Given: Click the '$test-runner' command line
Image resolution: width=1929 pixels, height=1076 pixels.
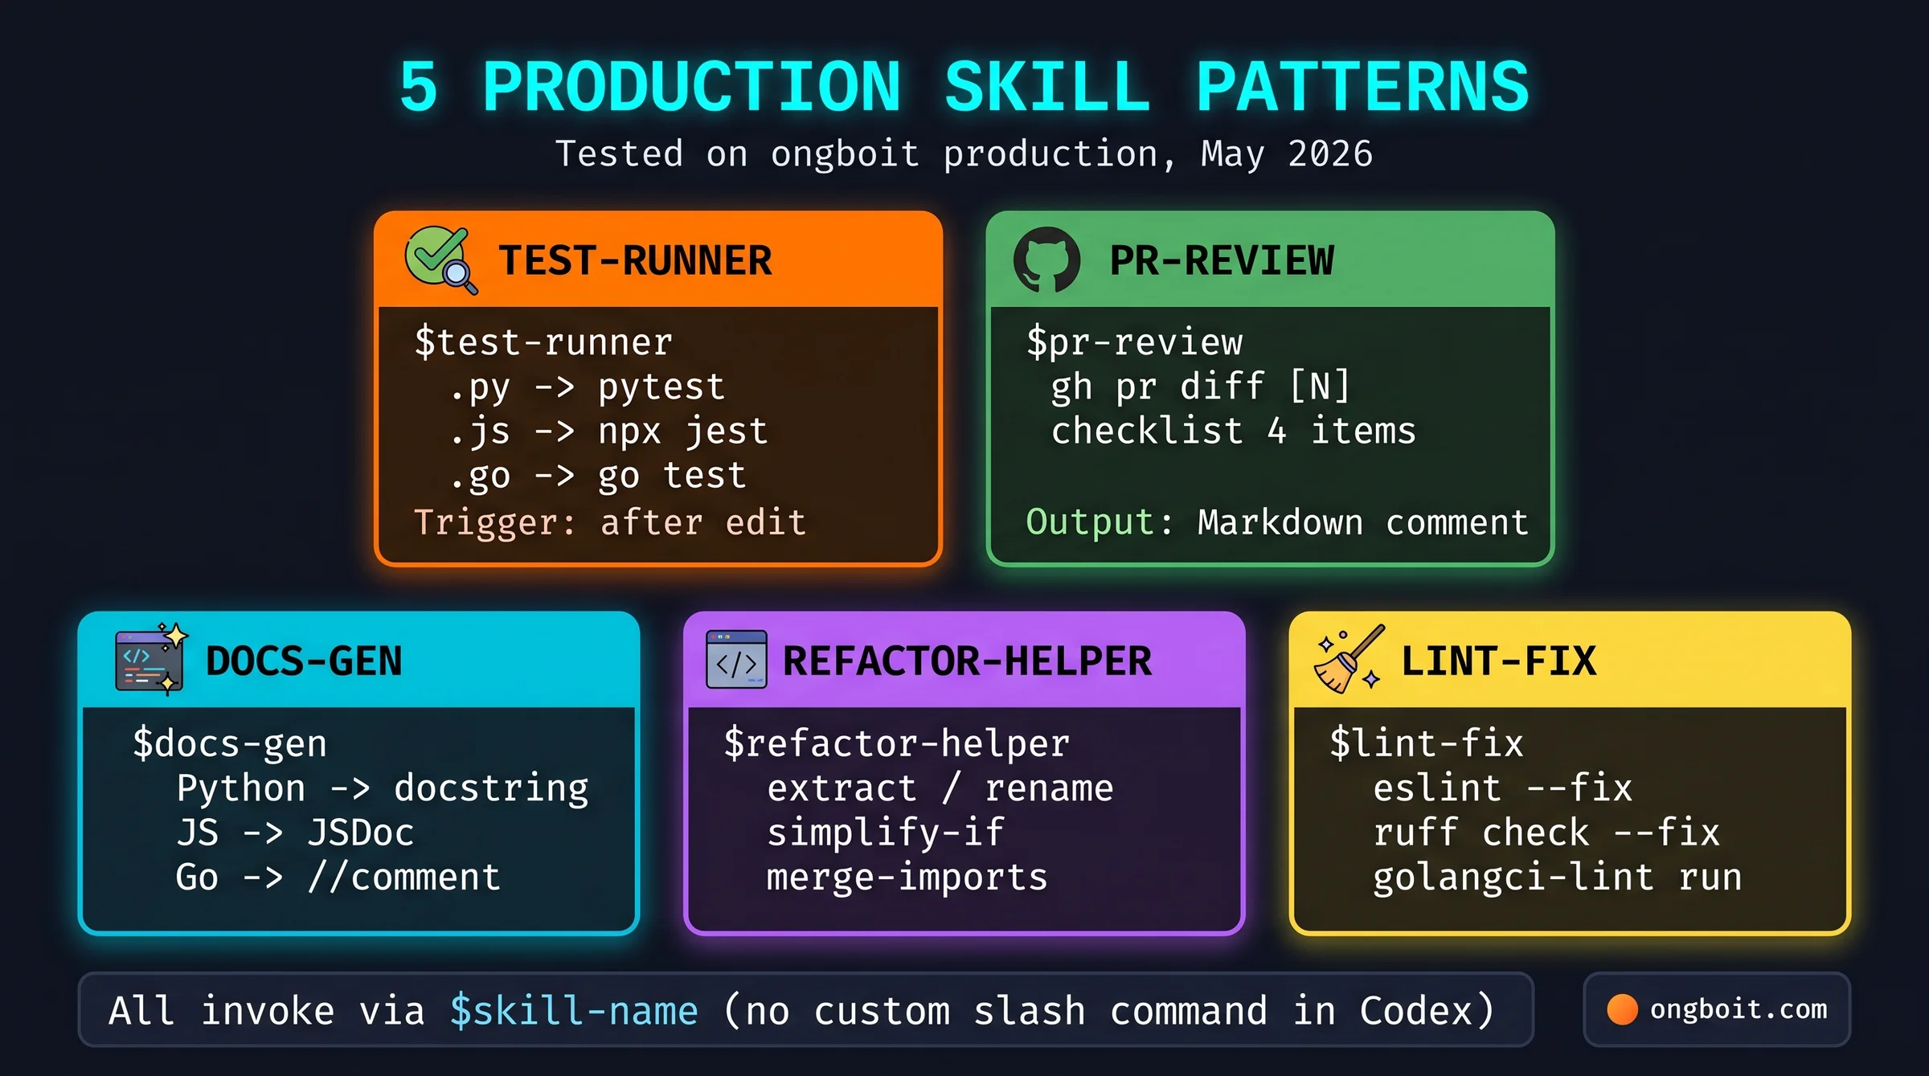Looking at the screenshot, I should click(543, 342).
